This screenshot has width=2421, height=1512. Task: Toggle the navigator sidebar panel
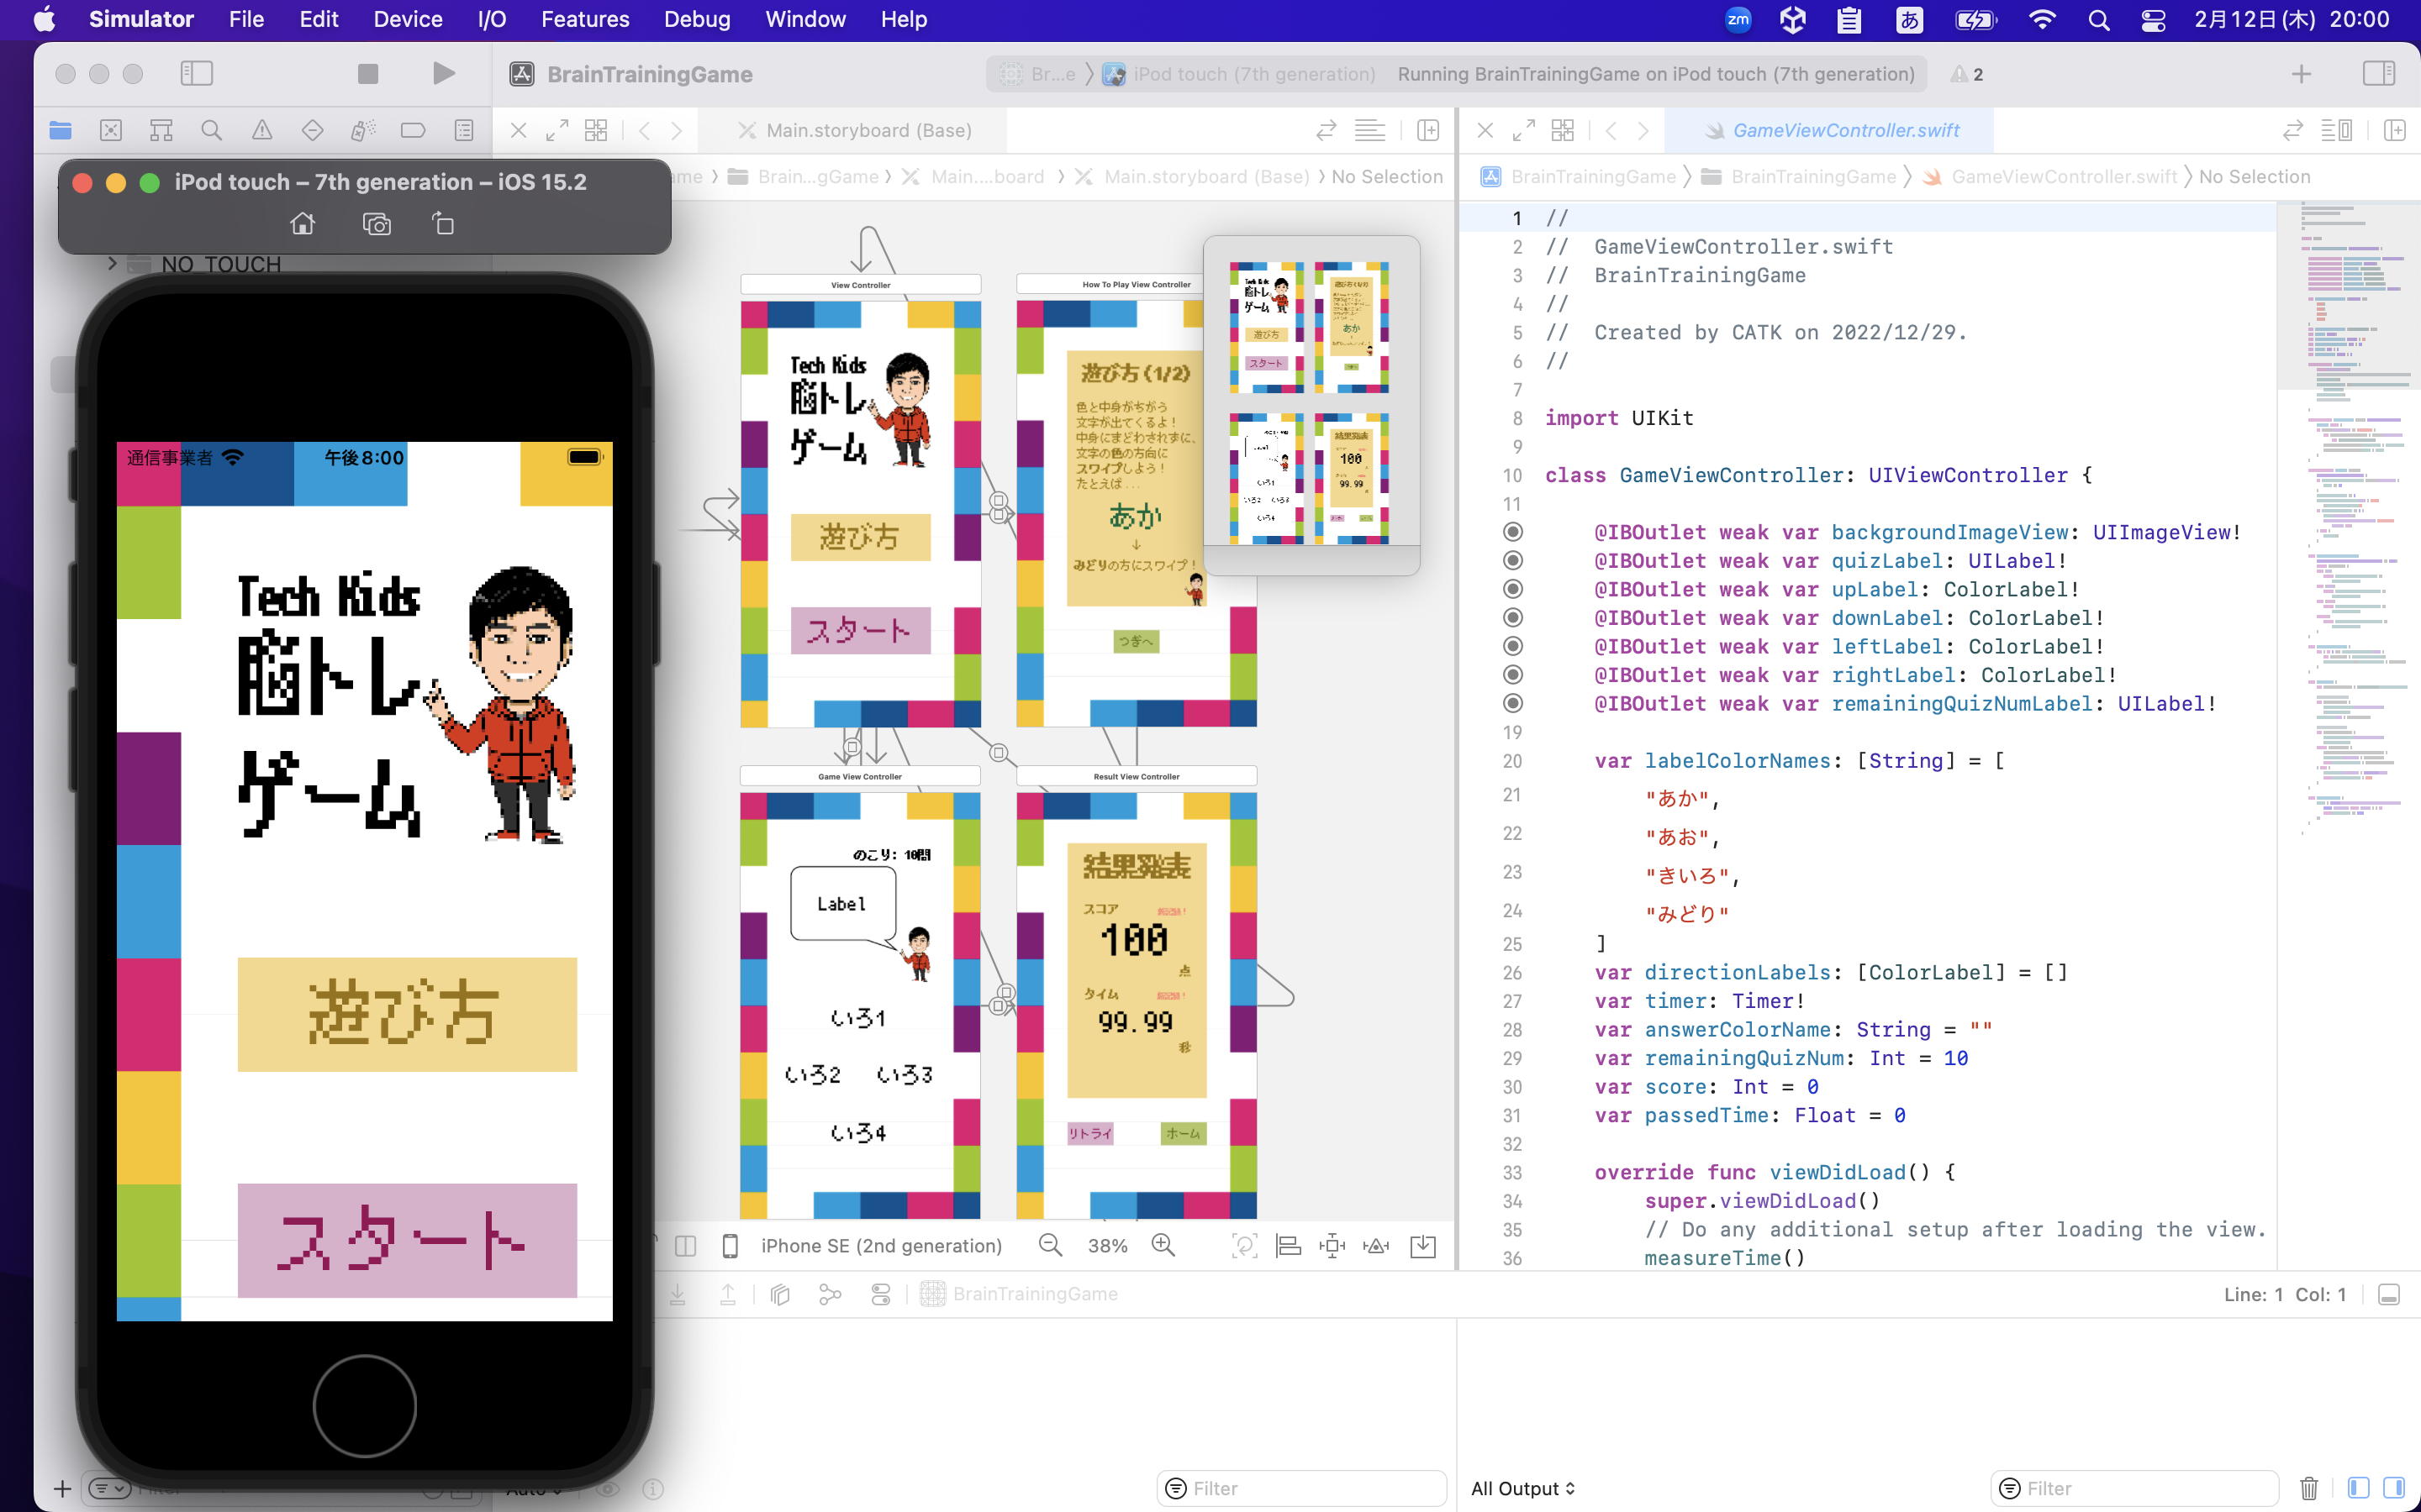[196, 74]
